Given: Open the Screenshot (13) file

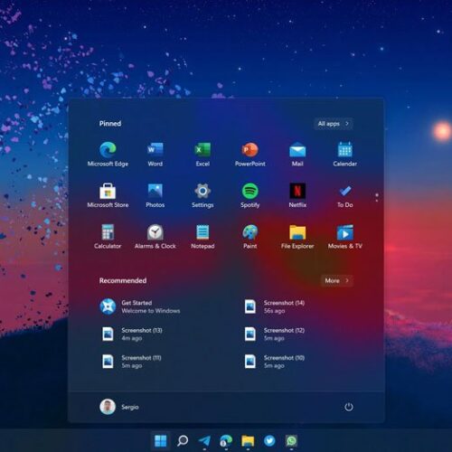Looking at the screenshot, I should click(x=132, y=334).
